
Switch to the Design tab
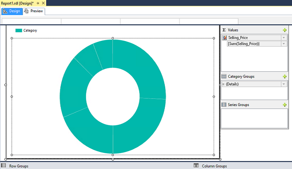click(x=12, y=11)
